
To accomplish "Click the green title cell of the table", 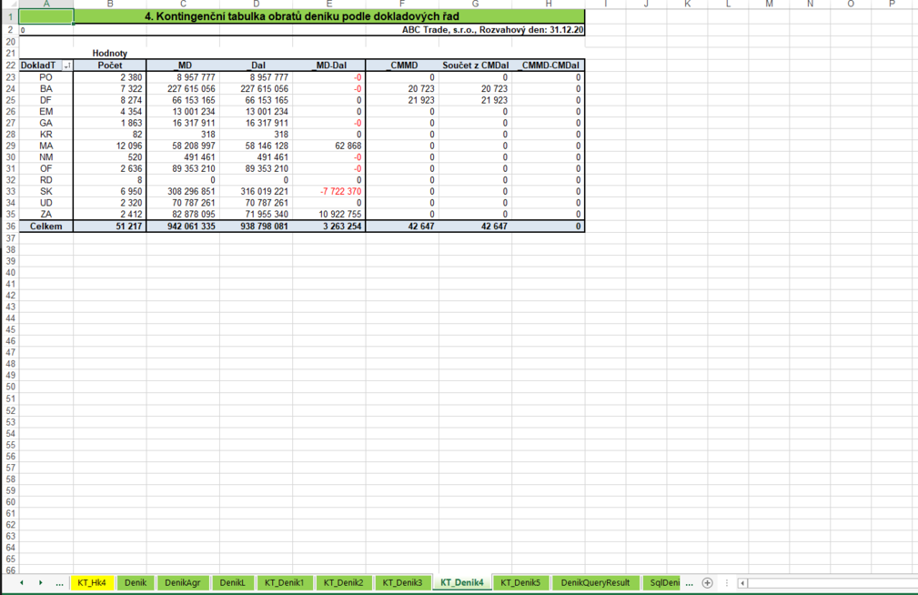I will coord(328,16).
